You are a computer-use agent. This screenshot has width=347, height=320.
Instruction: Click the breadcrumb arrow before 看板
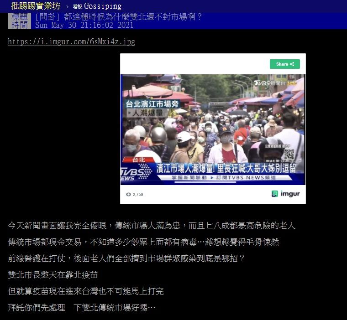coord(67,7)
